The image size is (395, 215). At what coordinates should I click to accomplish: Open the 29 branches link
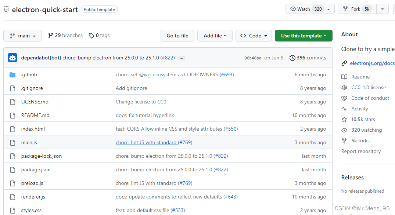pos(65,36)
